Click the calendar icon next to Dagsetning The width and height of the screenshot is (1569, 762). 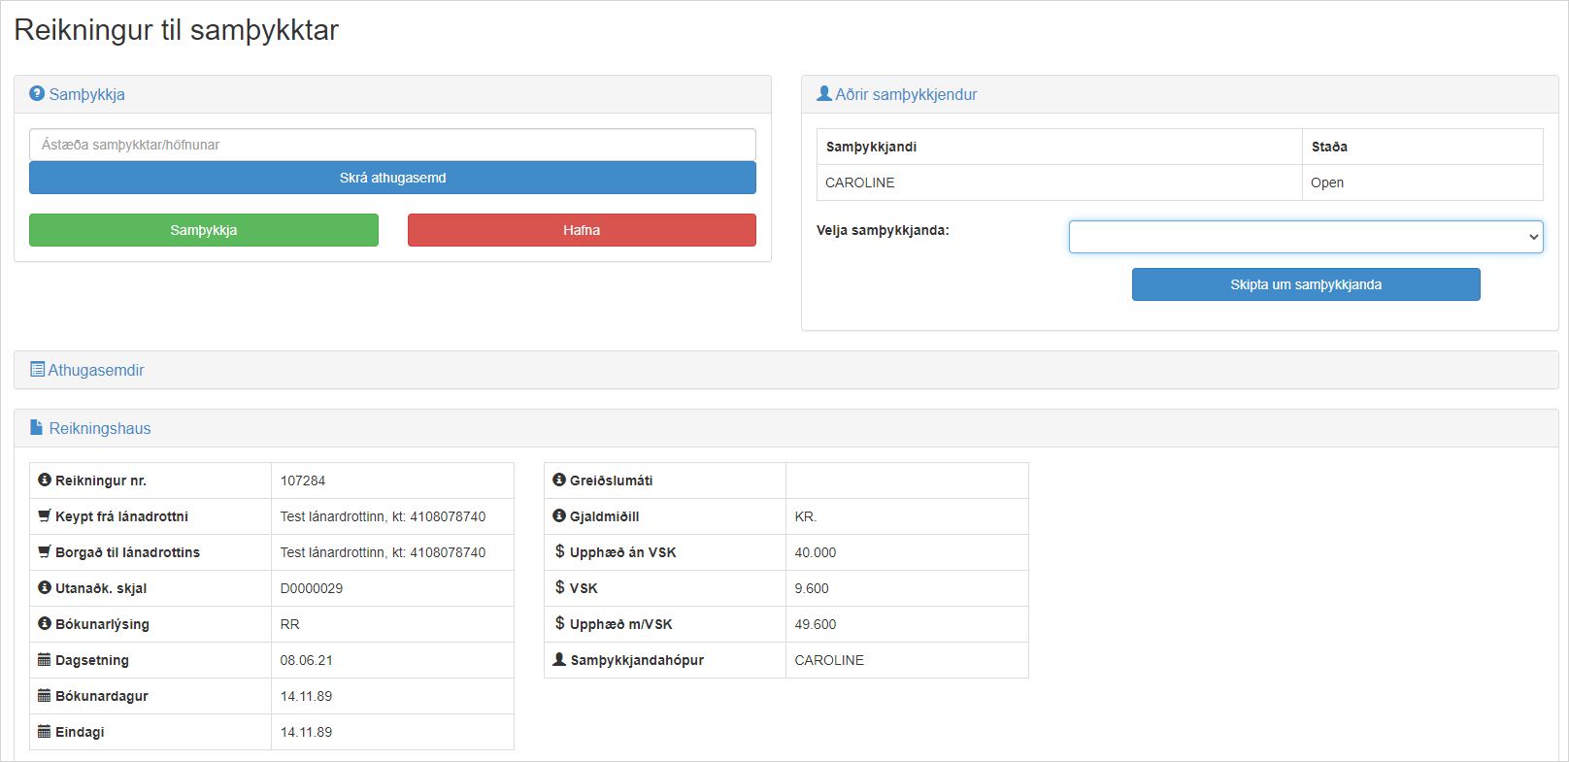point(45,660)
